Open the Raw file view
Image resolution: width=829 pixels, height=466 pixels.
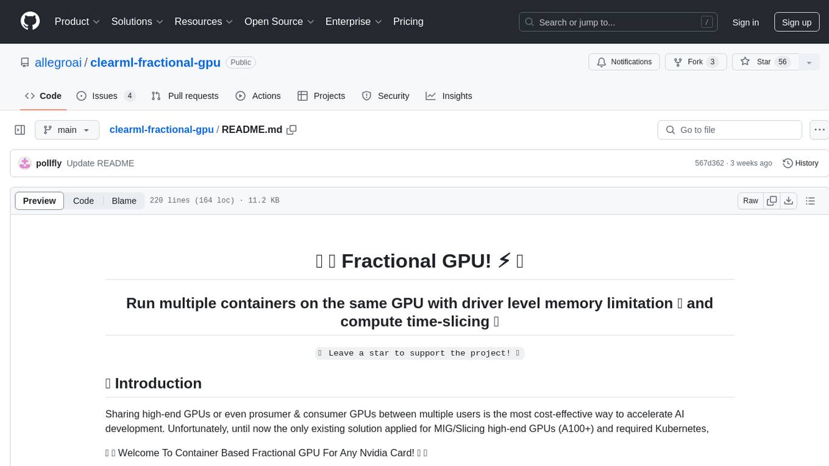click(750, 201)
